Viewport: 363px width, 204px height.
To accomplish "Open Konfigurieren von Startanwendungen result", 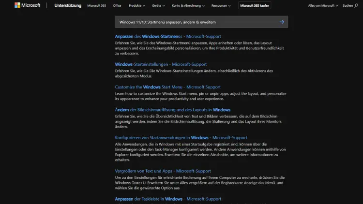I will (x=181, y=138).
